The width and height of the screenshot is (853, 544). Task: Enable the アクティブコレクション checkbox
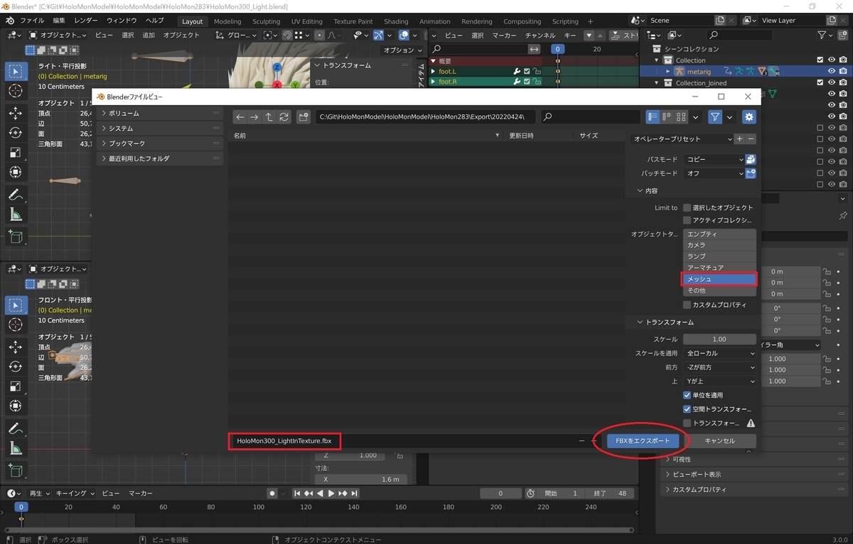click(687, 220)
